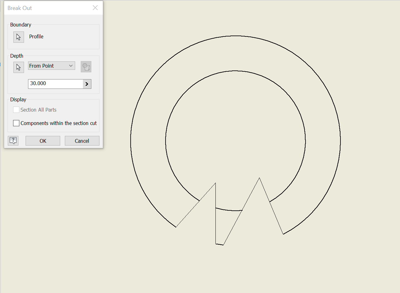Click the Boundary Profile selector arrow icon

pyautogui.click(x=19, y=37)
